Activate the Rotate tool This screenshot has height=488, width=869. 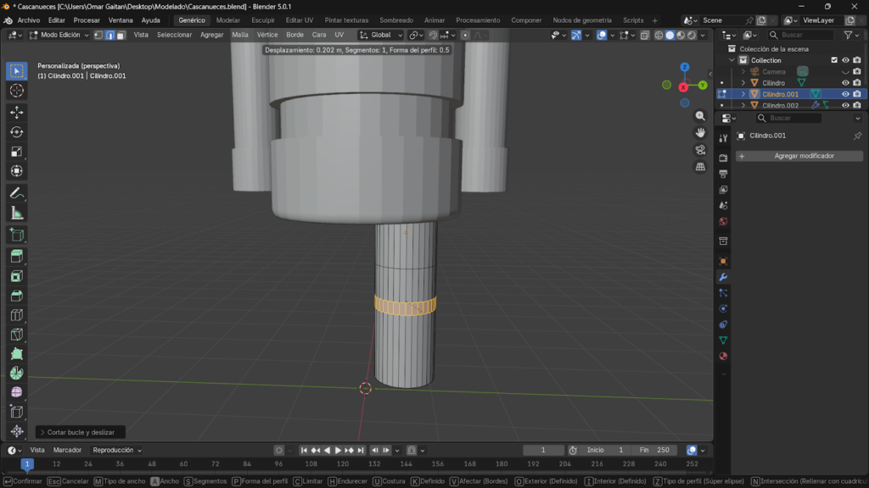pyautogui.click(x=16, y=131)
